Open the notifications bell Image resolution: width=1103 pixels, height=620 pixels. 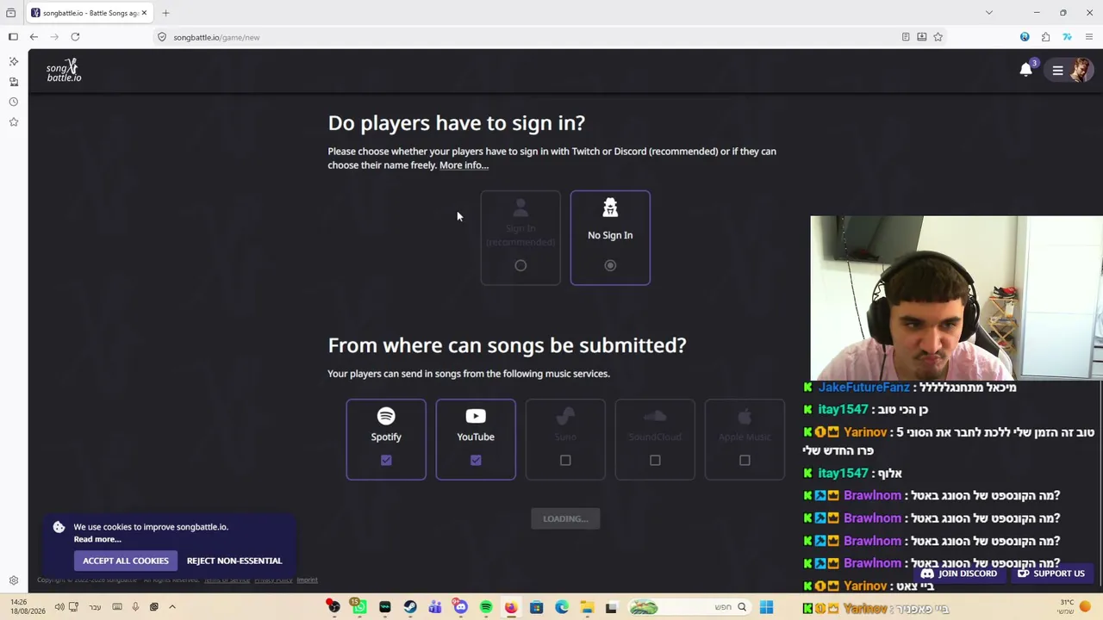1025,70
